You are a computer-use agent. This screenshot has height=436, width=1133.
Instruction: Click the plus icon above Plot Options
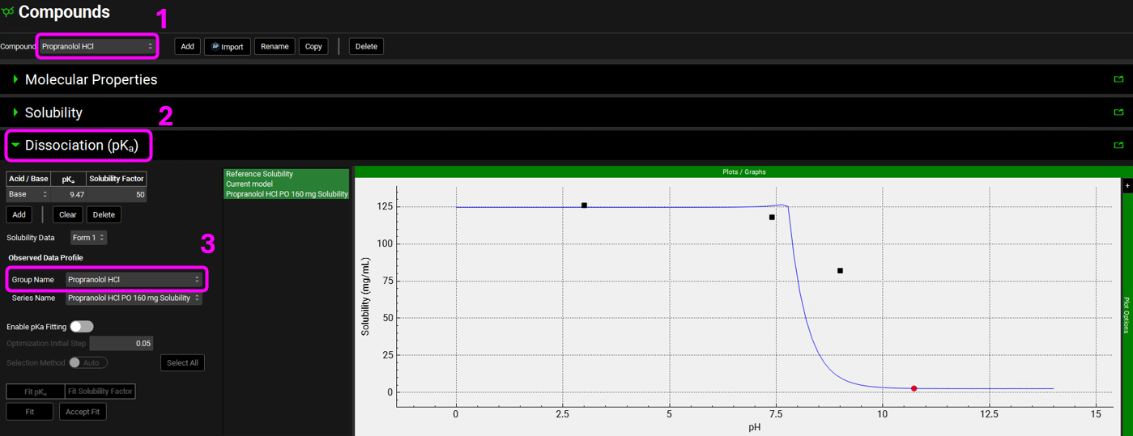point(1127,186)
